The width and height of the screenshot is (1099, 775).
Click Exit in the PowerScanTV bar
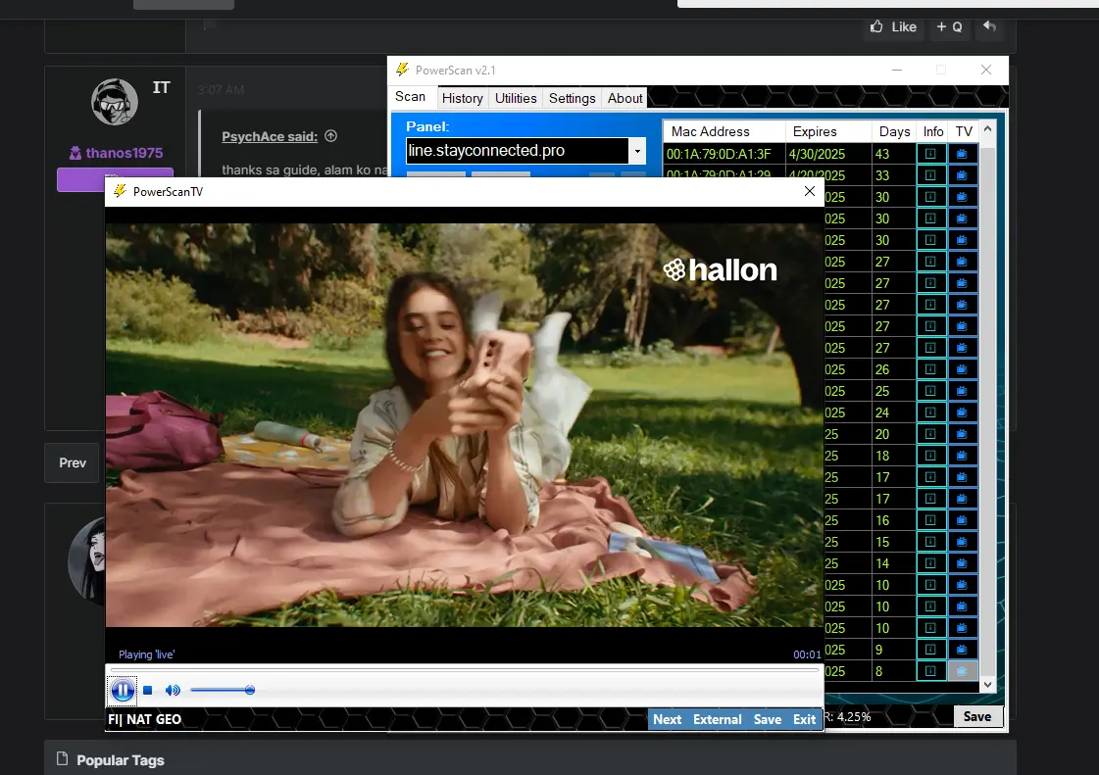click(x=804, y=719)
